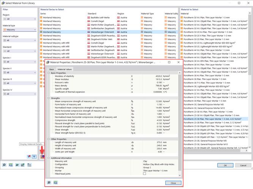Click the Grouping value Group 2
This screenshot has height=189, width=253.
coord(147,167)
